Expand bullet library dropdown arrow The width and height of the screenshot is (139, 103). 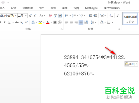click(x=70, y=16)
